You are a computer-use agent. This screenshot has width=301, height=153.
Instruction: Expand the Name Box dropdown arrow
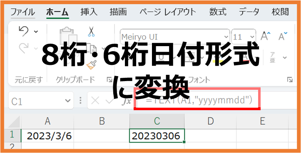67,101
